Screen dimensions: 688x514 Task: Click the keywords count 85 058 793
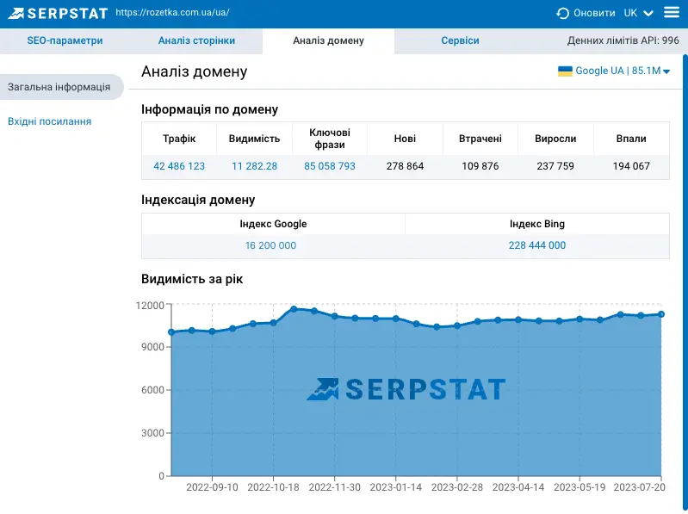[x=330, y=166]
